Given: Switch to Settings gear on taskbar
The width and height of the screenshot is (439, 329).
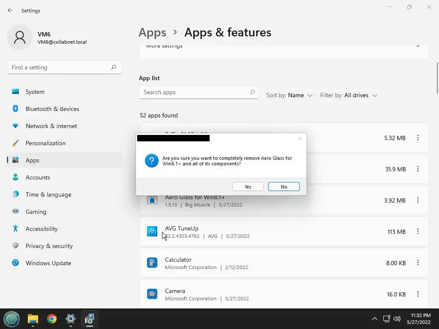Looking at the screenshot, I should [x=71, y=319].
